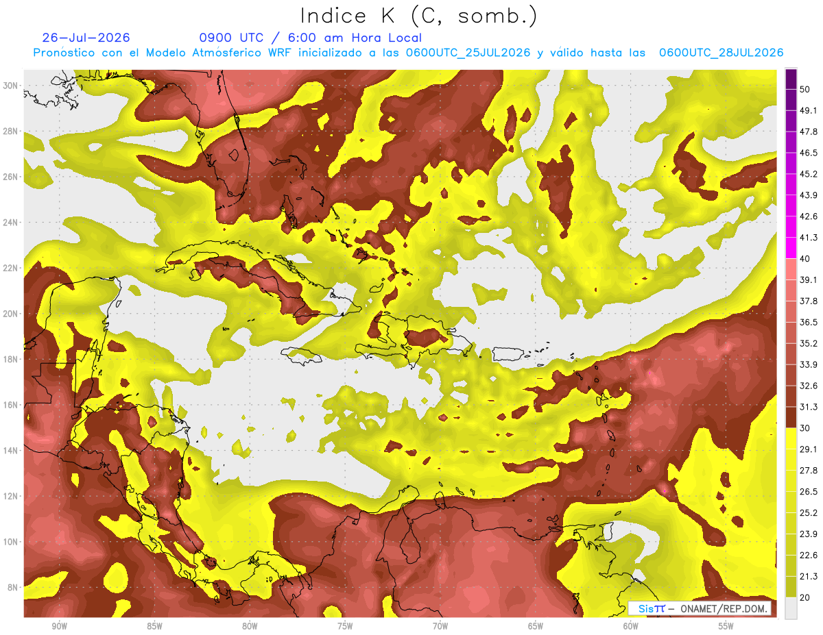
Task: Click the '60W' longitude label
Action: coord(631,626)
